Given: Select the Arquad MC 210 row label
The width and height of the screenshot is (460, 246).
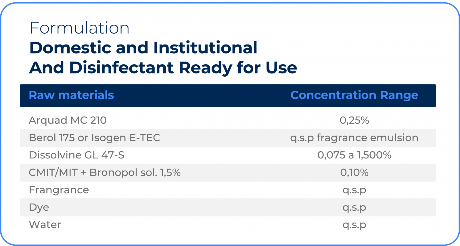Looking at the screenshot, I should click(x=68, y=120).
